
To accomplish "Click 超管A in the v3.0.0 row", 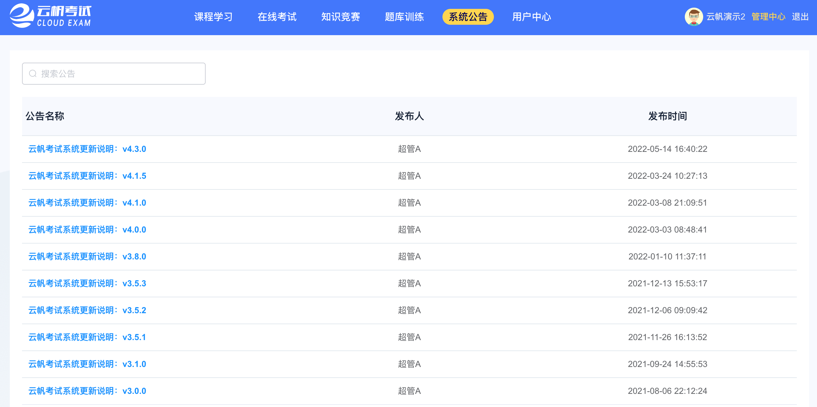I will tap(409, 391).
